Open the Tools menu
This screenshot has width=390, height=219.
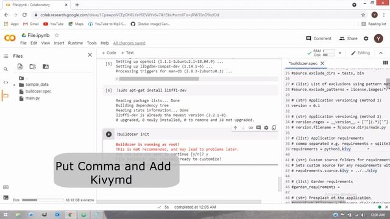point(91,43)
